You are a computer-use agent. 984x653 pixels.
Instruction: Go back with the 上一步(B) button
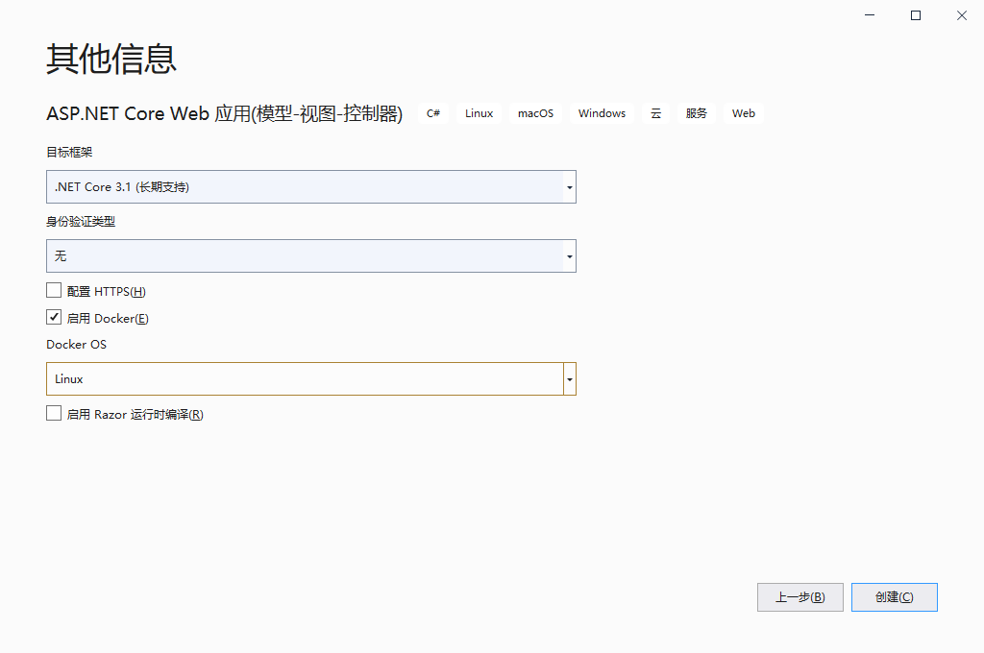[x=800, y=597]
